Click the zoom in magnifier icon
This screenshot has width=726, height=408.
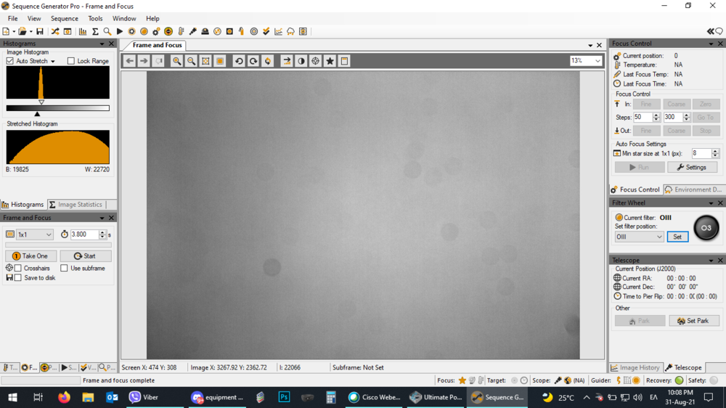[x=176, y=61]
